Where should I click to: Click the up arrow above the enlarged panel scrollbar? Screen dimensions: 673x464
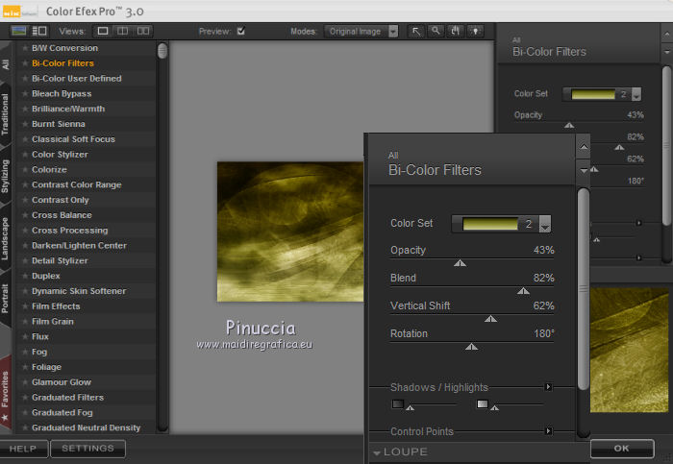584,147
